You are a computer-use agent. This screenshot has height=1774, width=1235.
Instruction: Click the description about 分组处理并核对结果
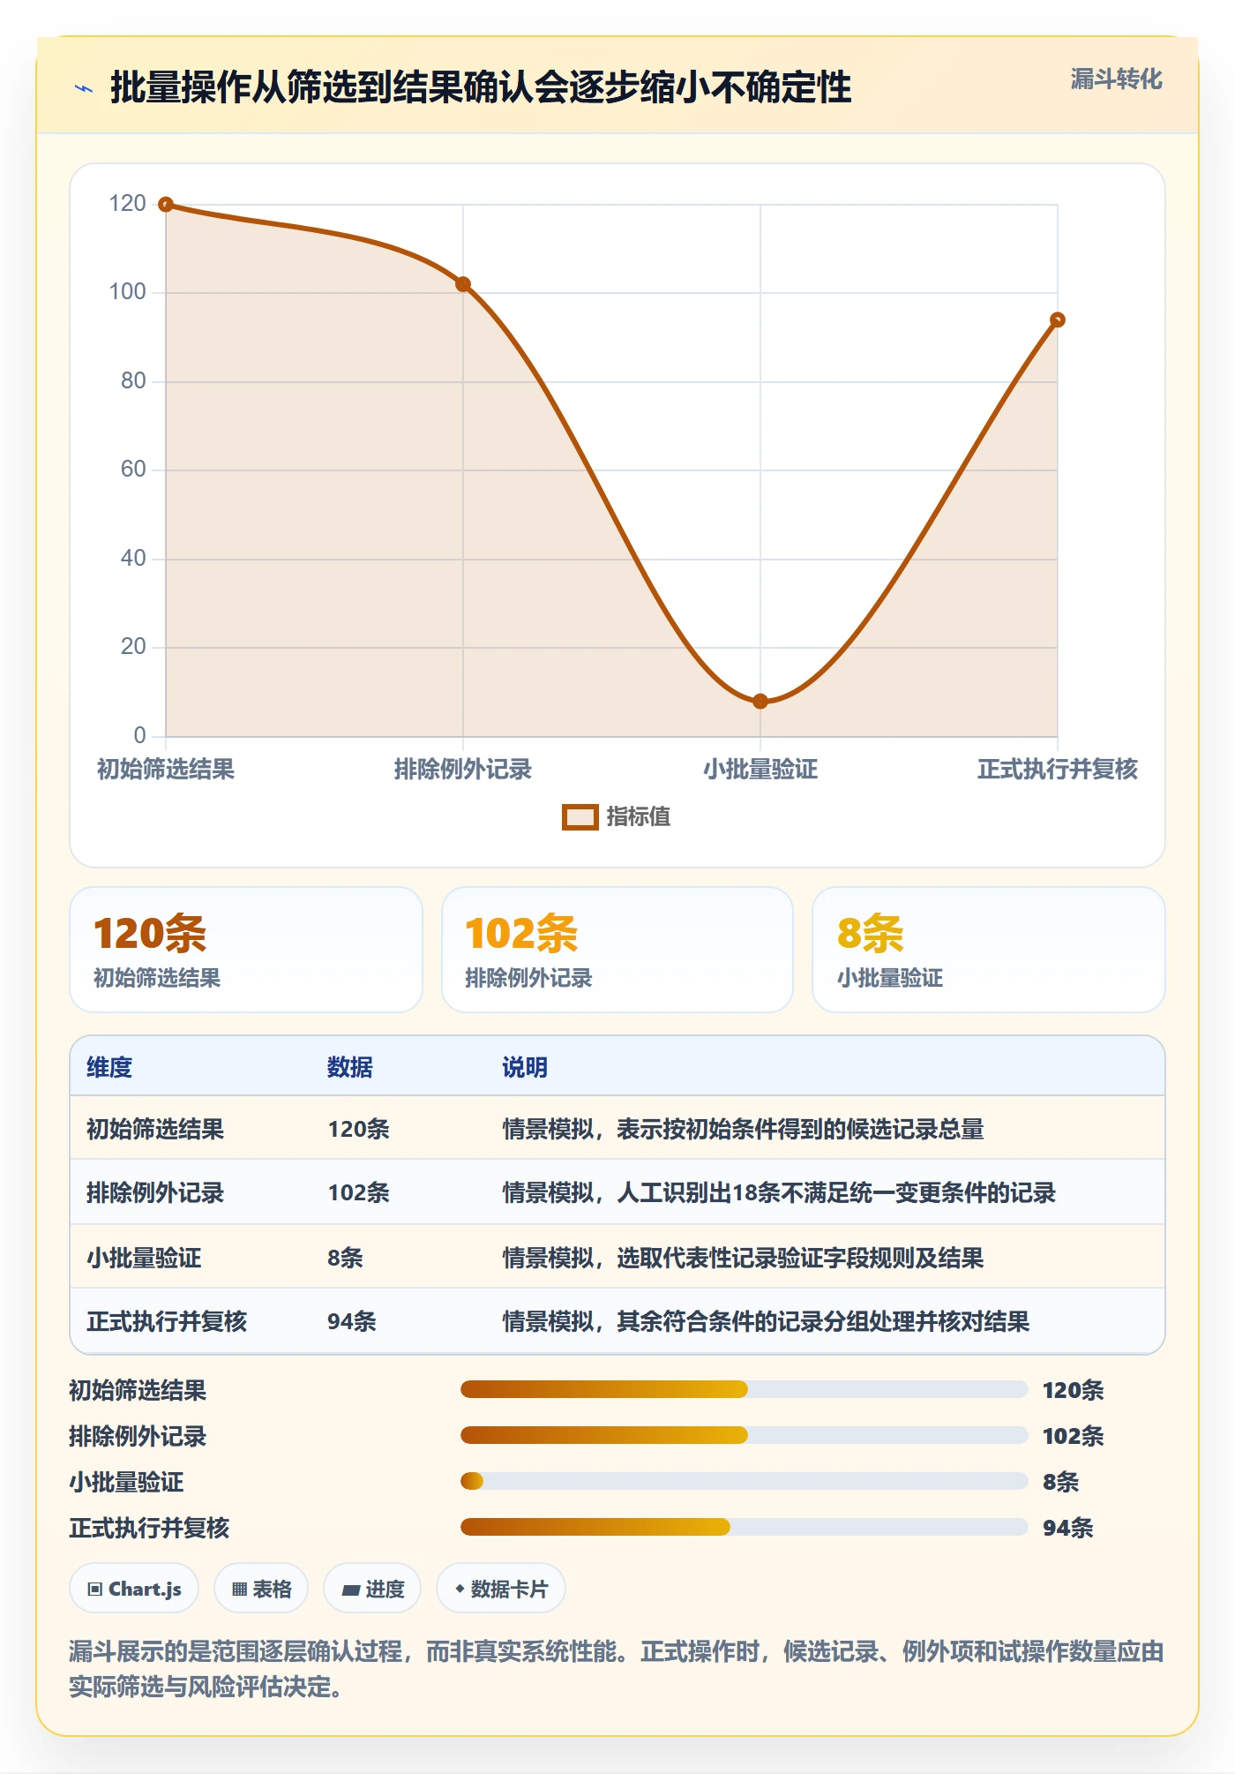pyautogui.click(x=766, y=1321)
